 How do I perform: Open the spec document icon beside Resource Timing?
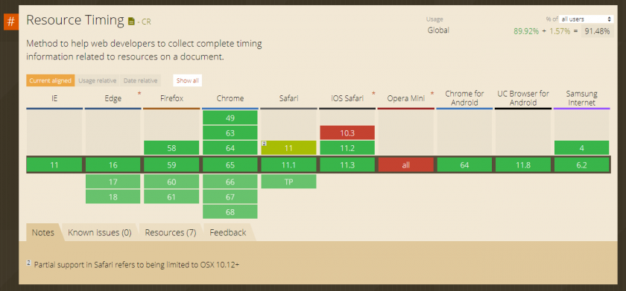131,22
